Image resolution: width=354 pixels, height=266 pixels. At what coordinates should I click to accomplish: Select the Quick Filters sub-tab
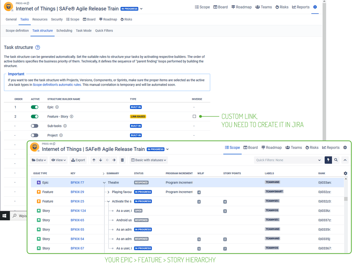pyautogui.click(x=104, y=31)
